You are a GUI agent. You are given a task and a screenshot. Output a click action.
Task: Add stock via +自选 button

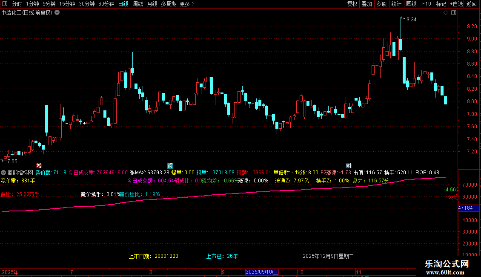pyautogui.click(x=456, y=4)
